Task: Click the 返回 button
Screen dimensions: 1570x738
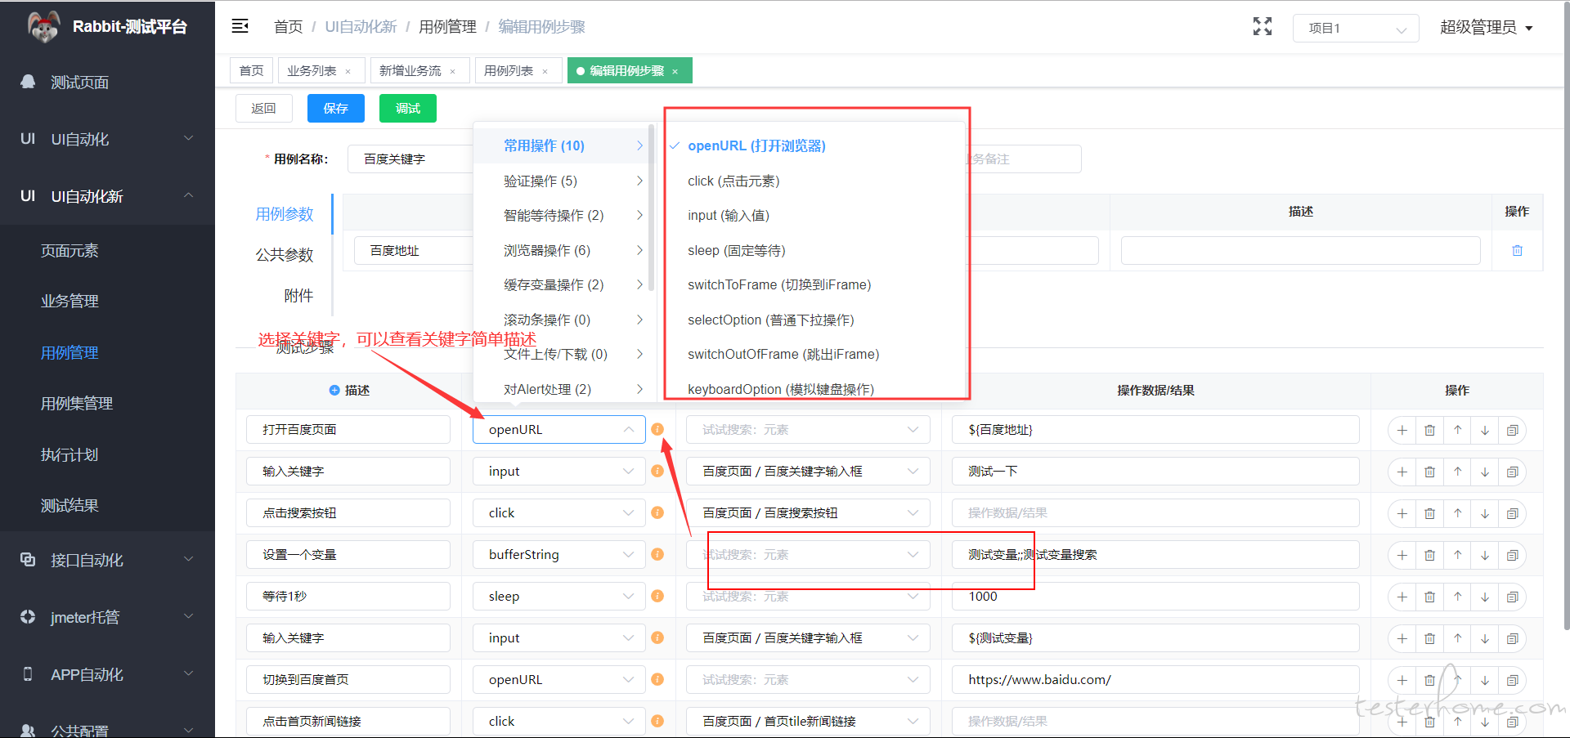Action: click(x=263, y=108)
